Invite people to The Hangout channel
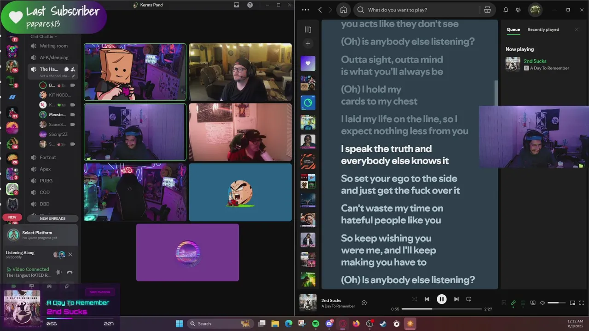This screenshot has width=589, height=331. coord(73,69)
